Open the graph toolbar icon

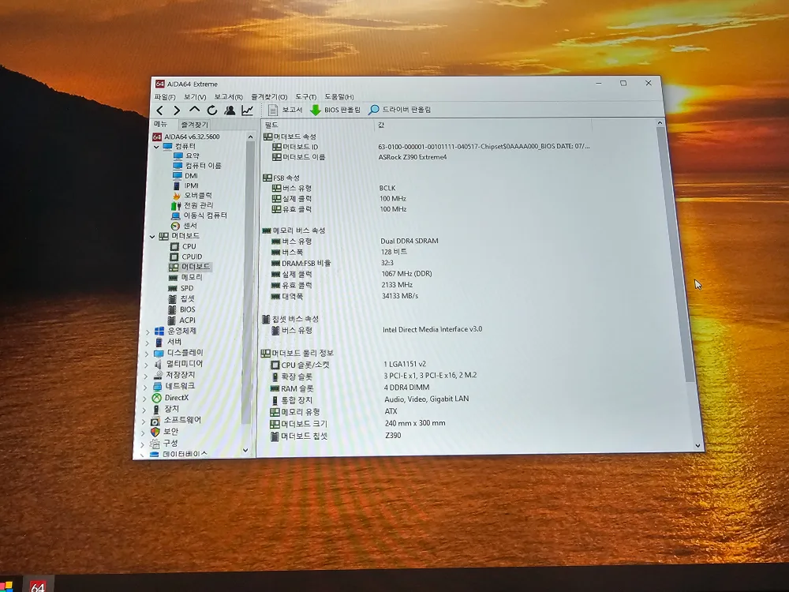(x=247, y=111)
